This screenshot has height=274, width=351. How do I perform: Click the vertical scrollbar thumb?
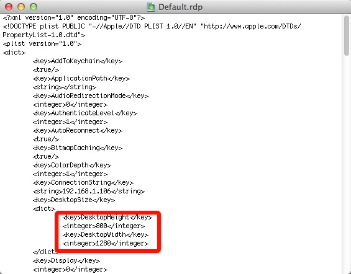pos(347,36)
